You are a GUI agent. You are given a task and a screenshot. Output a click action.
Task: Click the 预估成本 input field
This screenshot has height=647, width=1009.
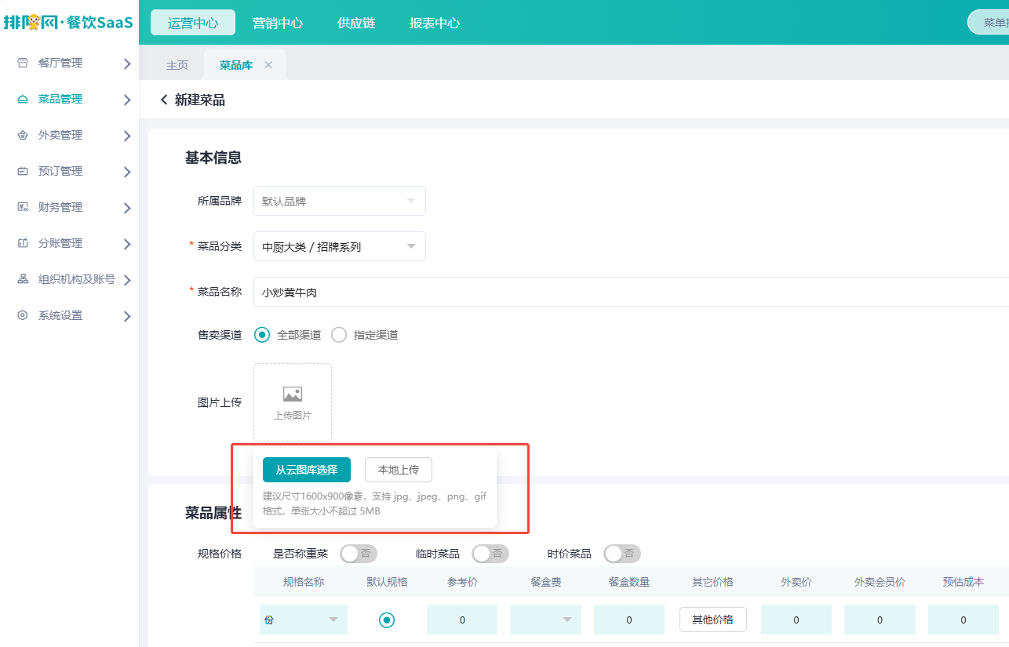tap(963, 620)
